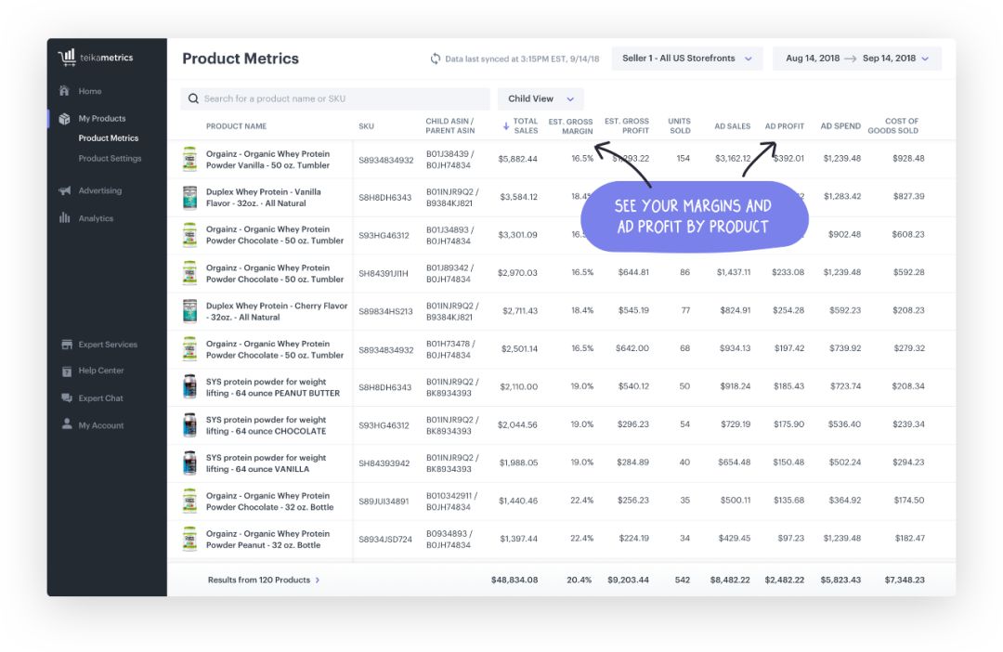Open the date range Aug 14 – Sep 14 picker
Image resolution: width=1003 pixels, height=652 pixels.
[857, 59]
